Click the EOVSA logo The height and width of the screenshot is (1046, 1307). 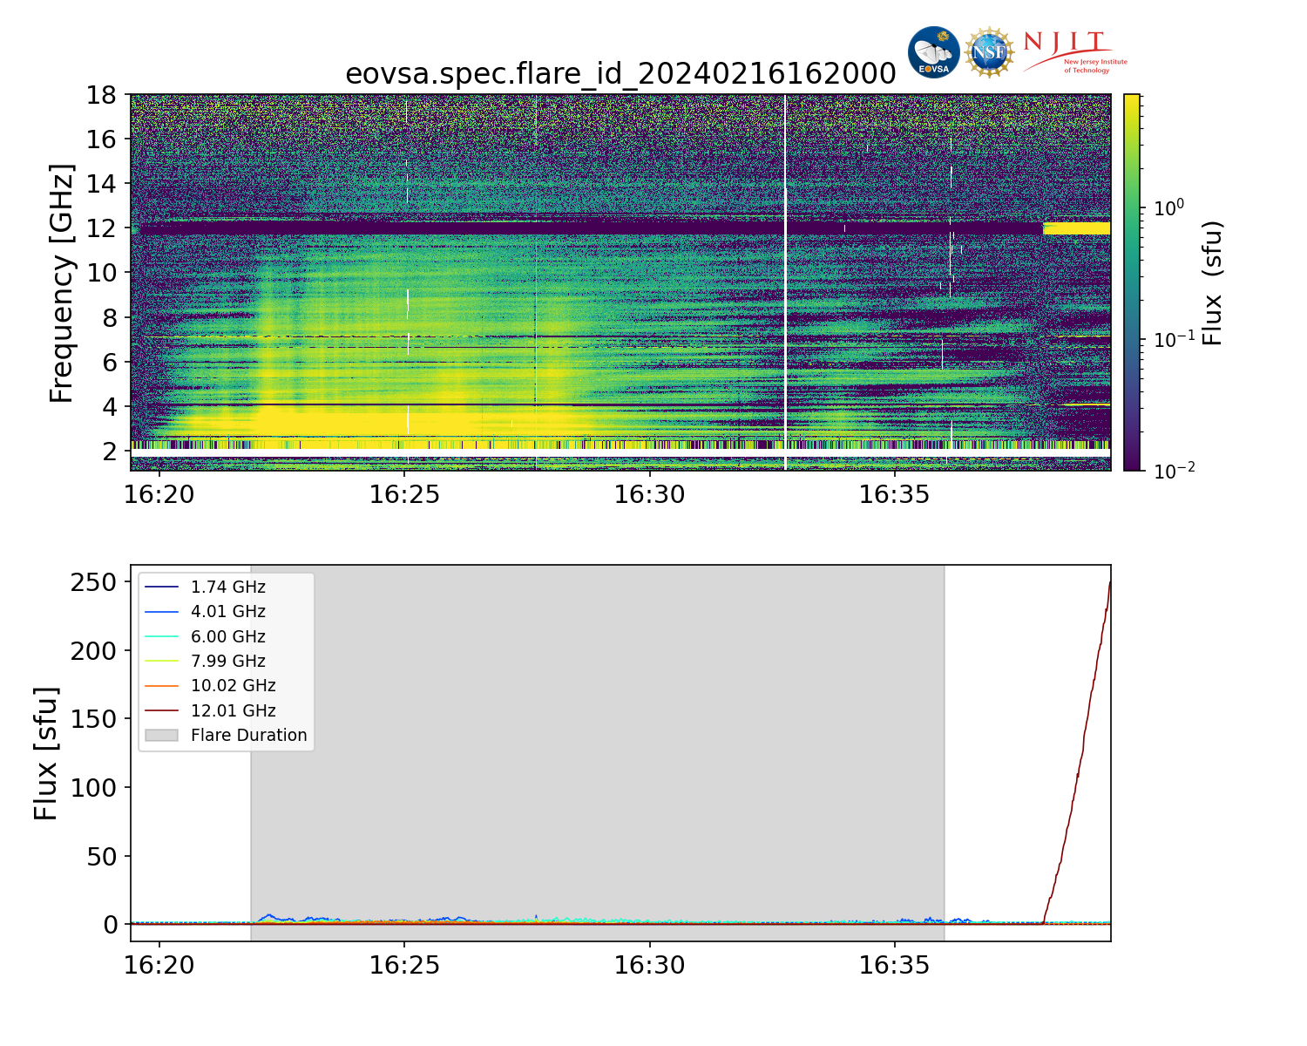(x=933, y=52)
